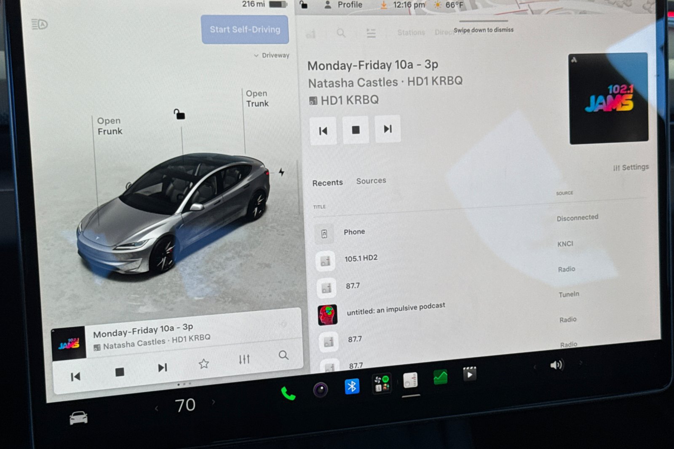The width and height of the screenshot is (674, 449).
Task: Expand the Driveway location dropdown
Action: tap(272, 55)
